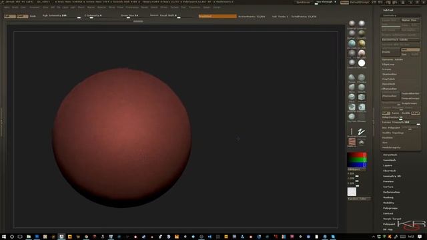Click the red sphere in the canvas
The width and height of the screenshot is (427, 240).
point(121,137)
